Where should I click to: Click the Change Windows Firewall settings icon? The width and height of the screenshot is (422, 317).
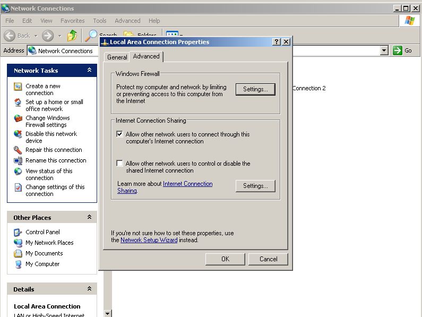(x=18, y=118)
